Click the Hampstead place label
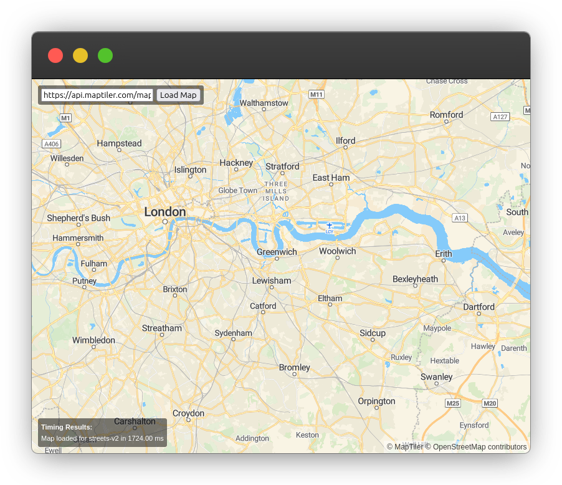562x485 pixels. (120, 143)
